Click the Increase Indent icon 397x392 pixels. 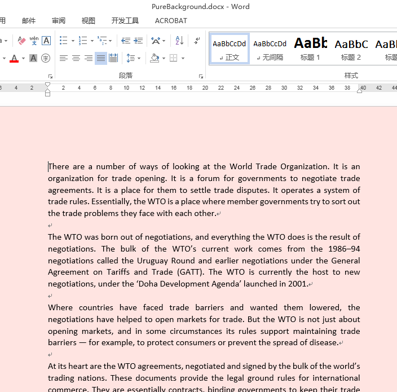138,41
